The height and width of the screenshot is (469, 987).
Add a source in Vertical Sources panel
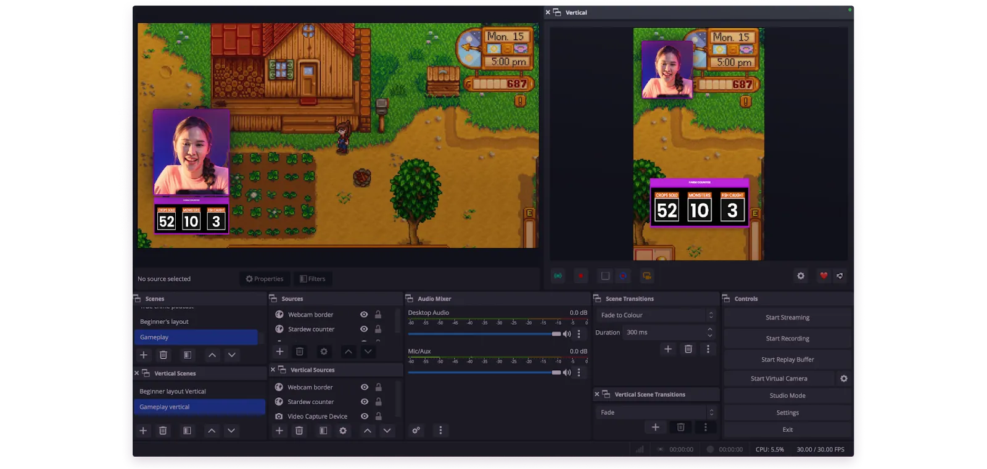279,431
